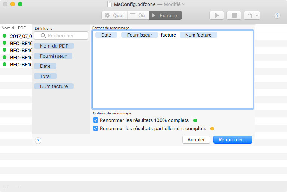Toggle Renommer les résultats partiellement complets

point(96,128)
